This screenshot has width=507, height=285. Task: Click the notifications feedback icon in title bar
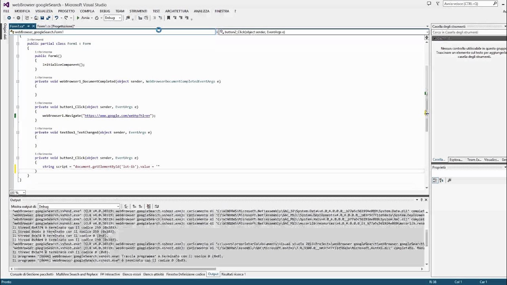coord(429,4)
